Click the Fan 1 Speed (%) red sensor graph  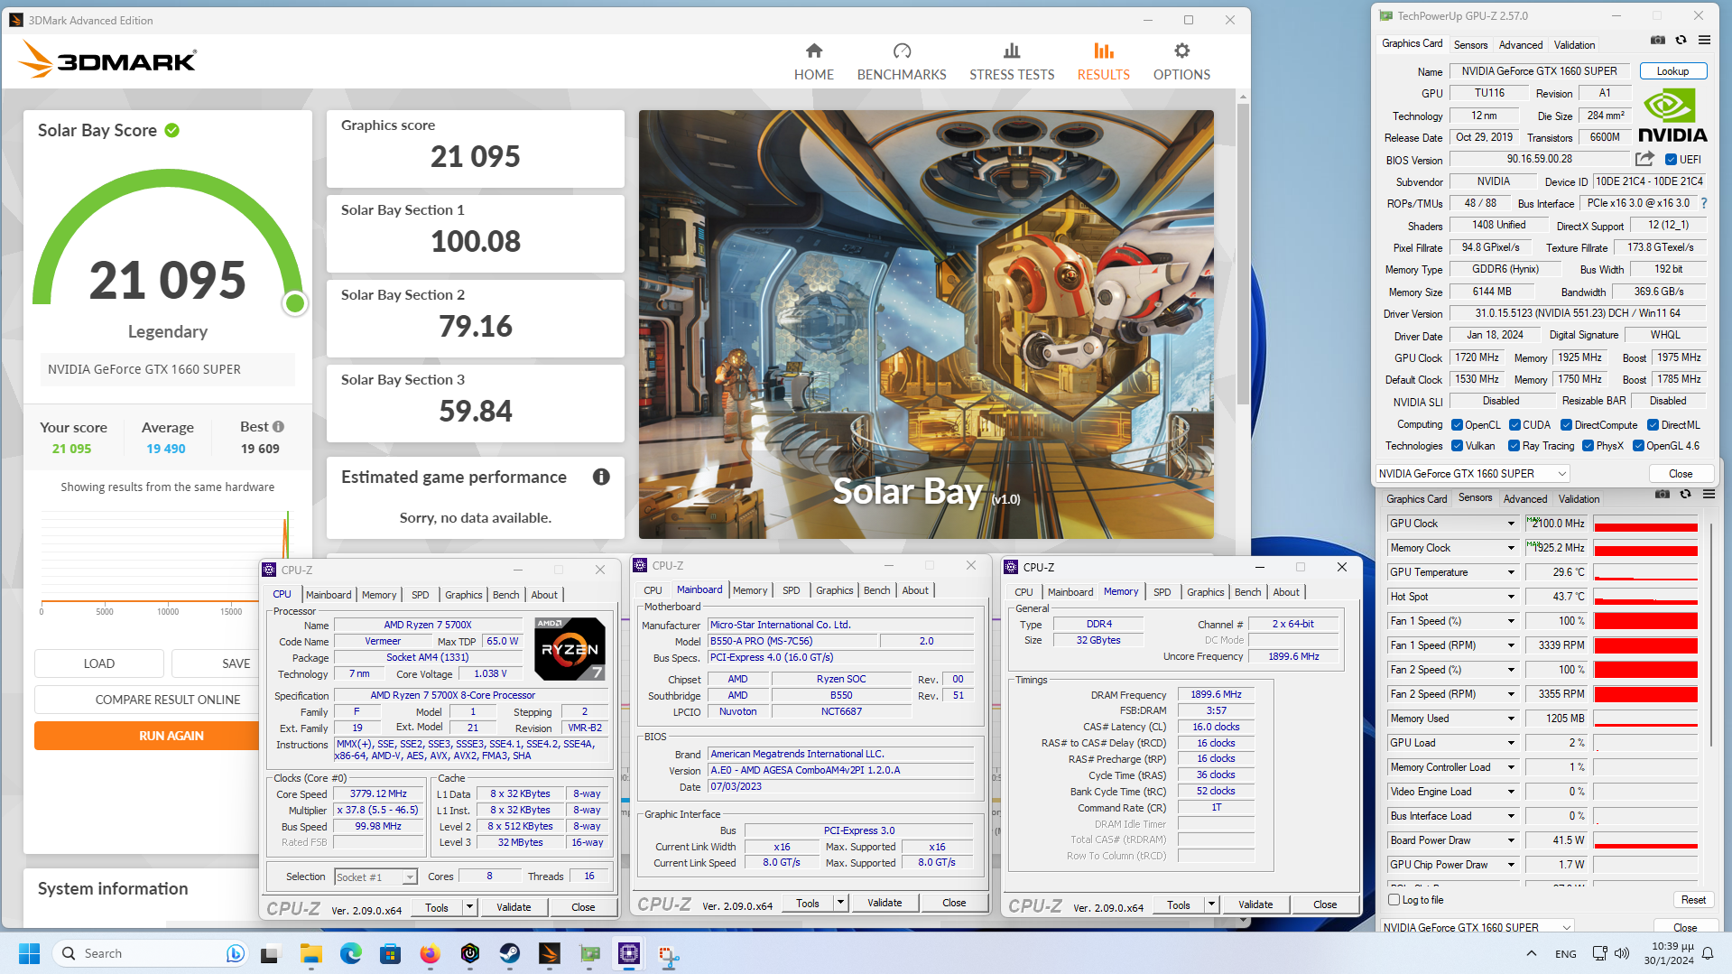pyautogui.click(x=1645, y=621)
